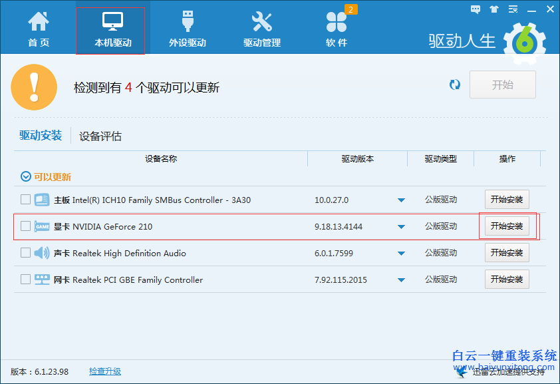Tick the Intel SMBus Controller checkbox
This screenshot has height=384, width=560.
point(25,199)
